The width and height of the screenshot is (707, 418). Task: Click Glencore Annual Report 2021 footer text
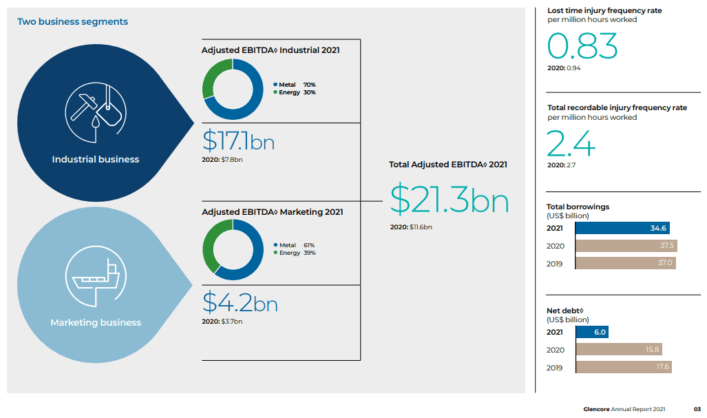(624, 409)
